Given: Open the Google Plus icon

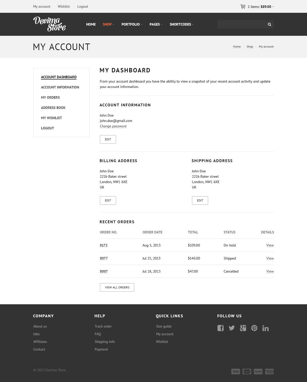Looking at the screenshot, I should coord(243,328).
